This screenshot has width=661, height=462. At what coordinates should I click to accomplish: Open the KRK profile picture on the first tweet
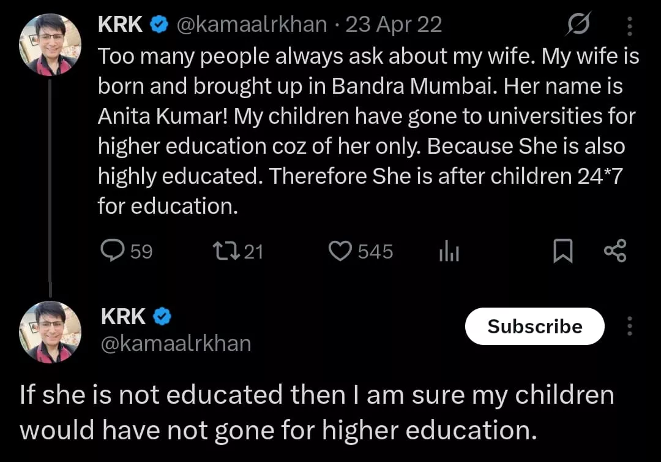pos(51,45)
